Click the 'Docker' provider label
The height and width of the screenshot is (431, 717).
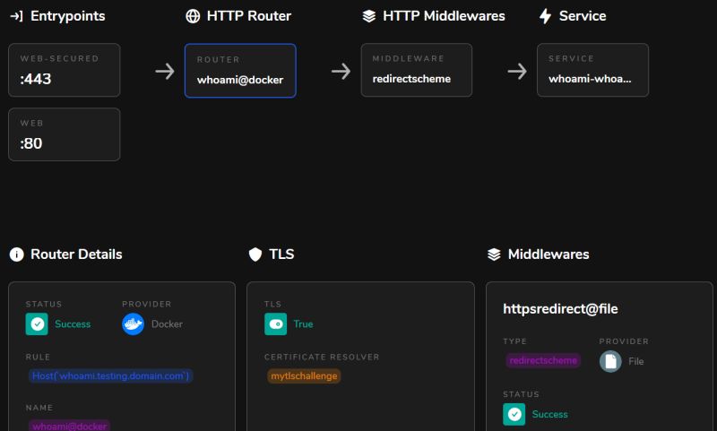(x=167, y=324)
